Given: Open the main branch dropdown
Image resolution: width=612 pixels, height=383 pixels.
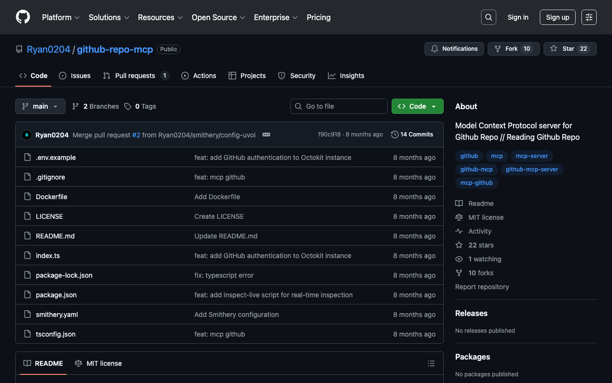Looking at the screenshot, I should [40, 106].
